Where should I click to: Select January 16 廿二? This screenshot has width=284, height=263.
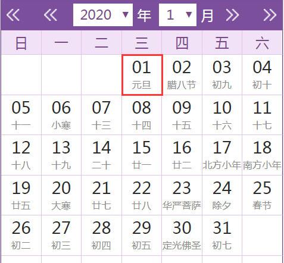pyautogui.click(x=182, y=155)
